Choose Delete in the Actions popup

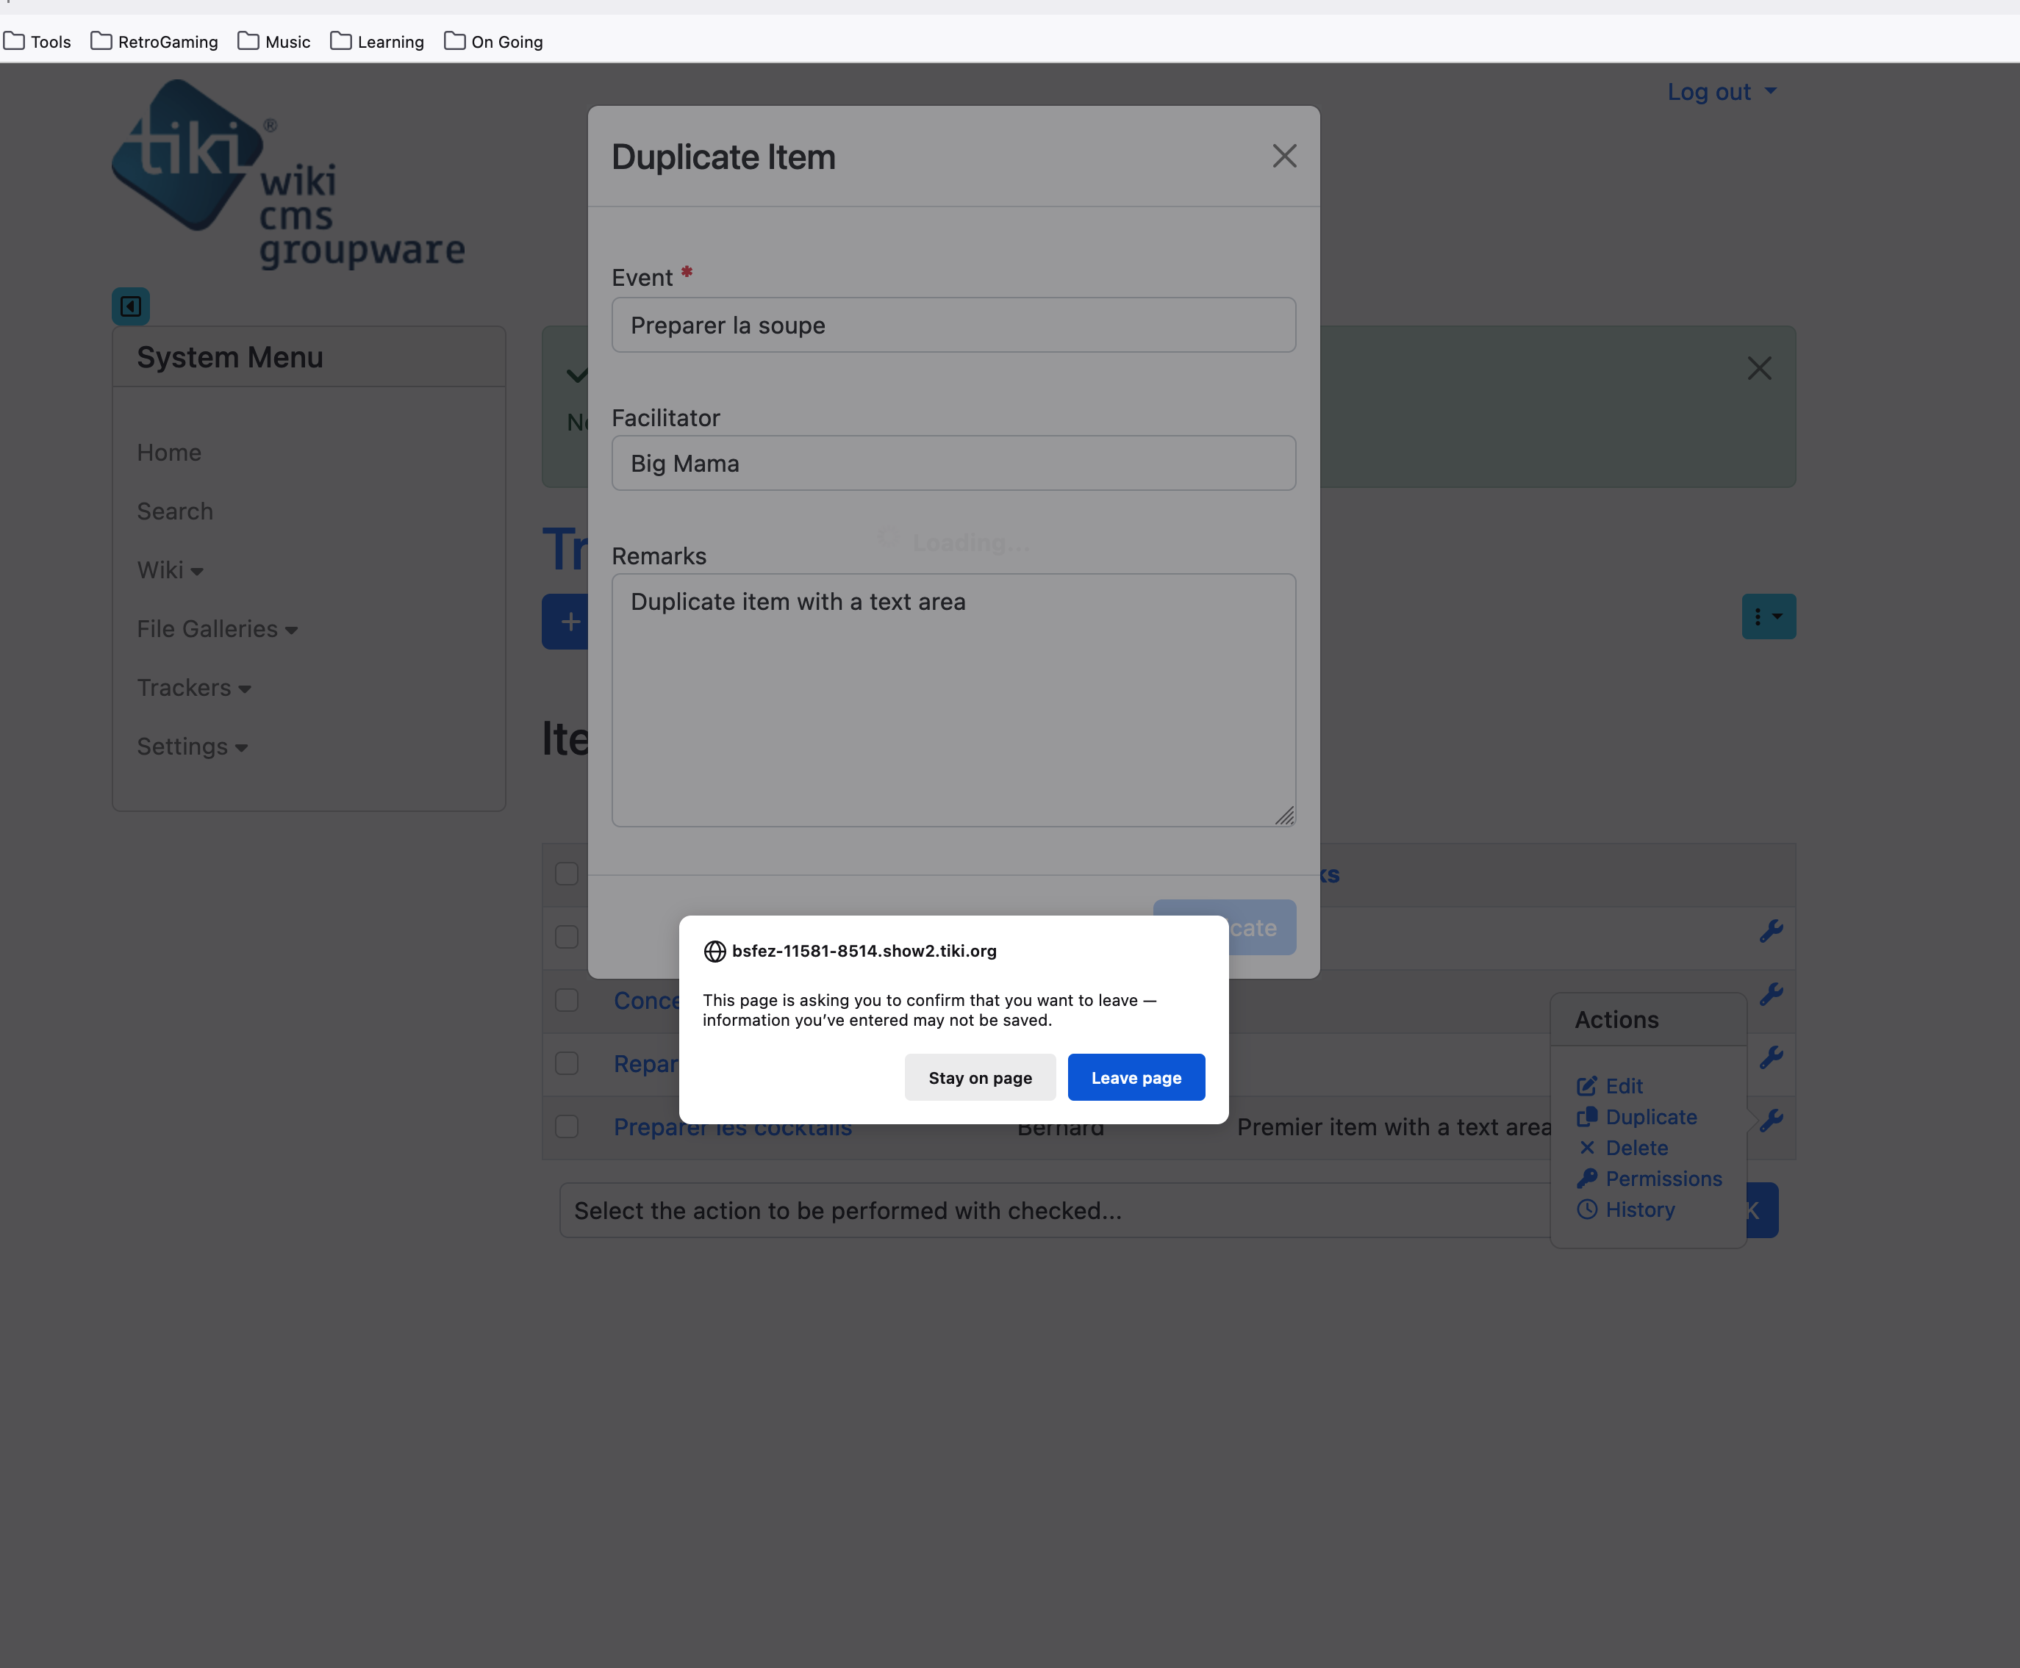1622,1148
